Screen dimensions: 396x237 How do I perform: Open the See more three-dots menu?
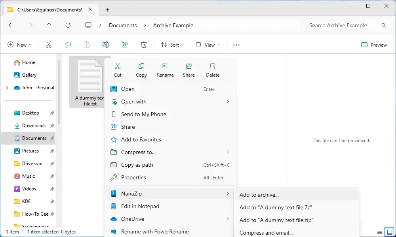[x=236, y=45]
